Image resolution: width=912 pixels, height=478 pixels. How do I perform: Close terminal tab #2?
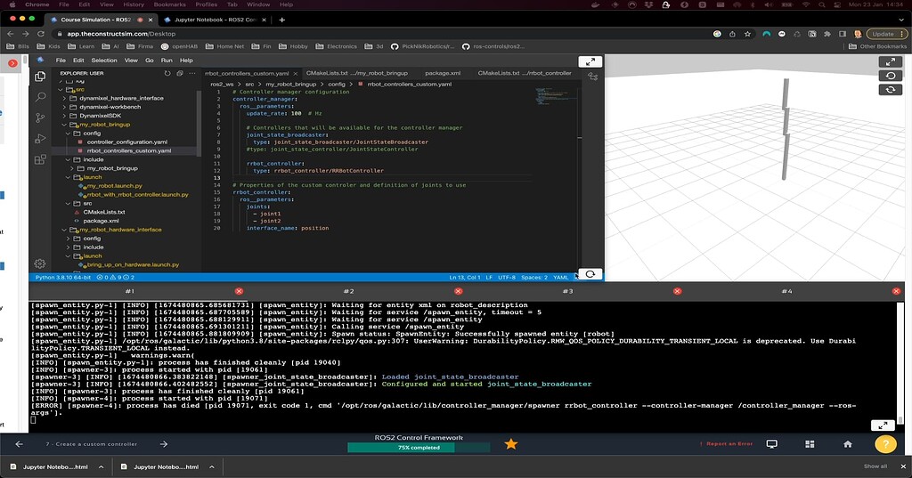(x=459, y=291)
